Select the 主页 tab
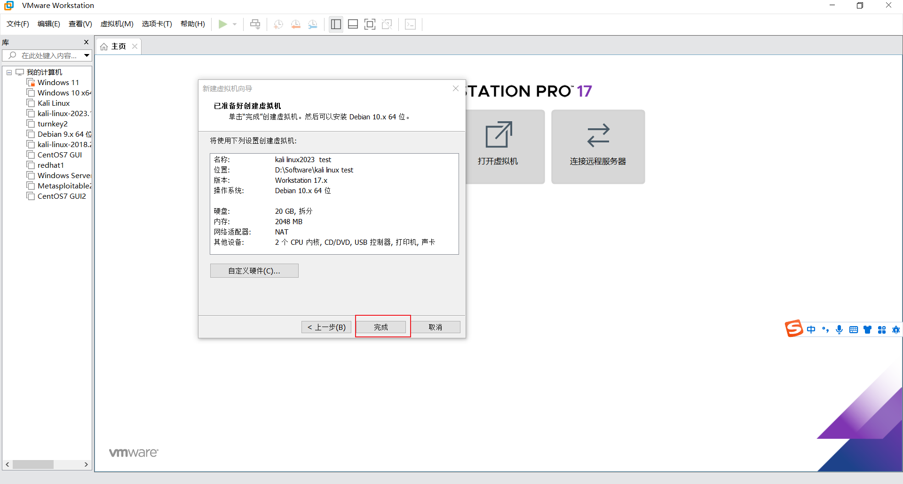This screenshot has width=903, height=484. (x=119, y=46)
